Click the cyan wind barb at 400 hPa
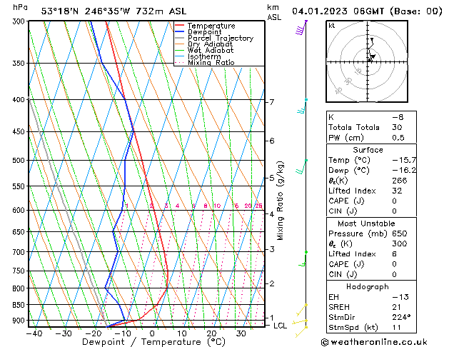The height and width of the screenshot is (347, 449). (302, 106)
